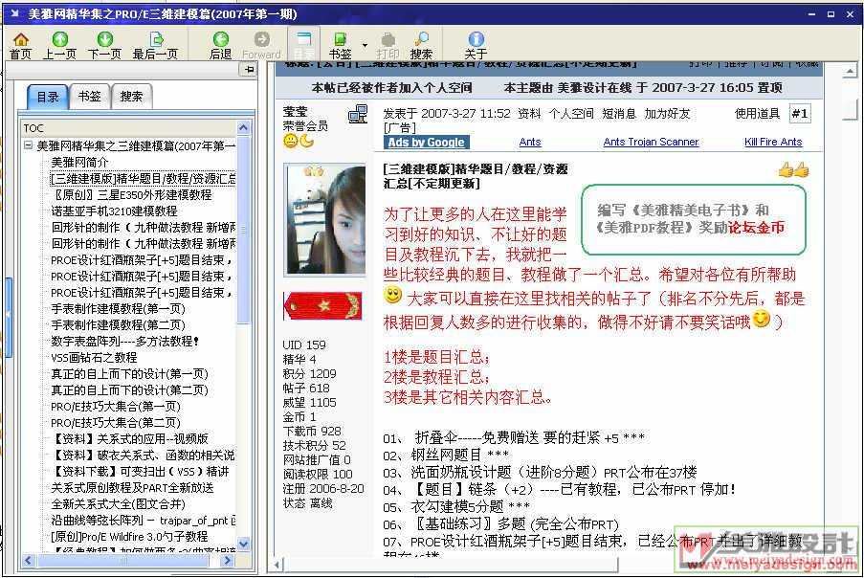
Task: Click the red military rank badge
Action: 322,306
